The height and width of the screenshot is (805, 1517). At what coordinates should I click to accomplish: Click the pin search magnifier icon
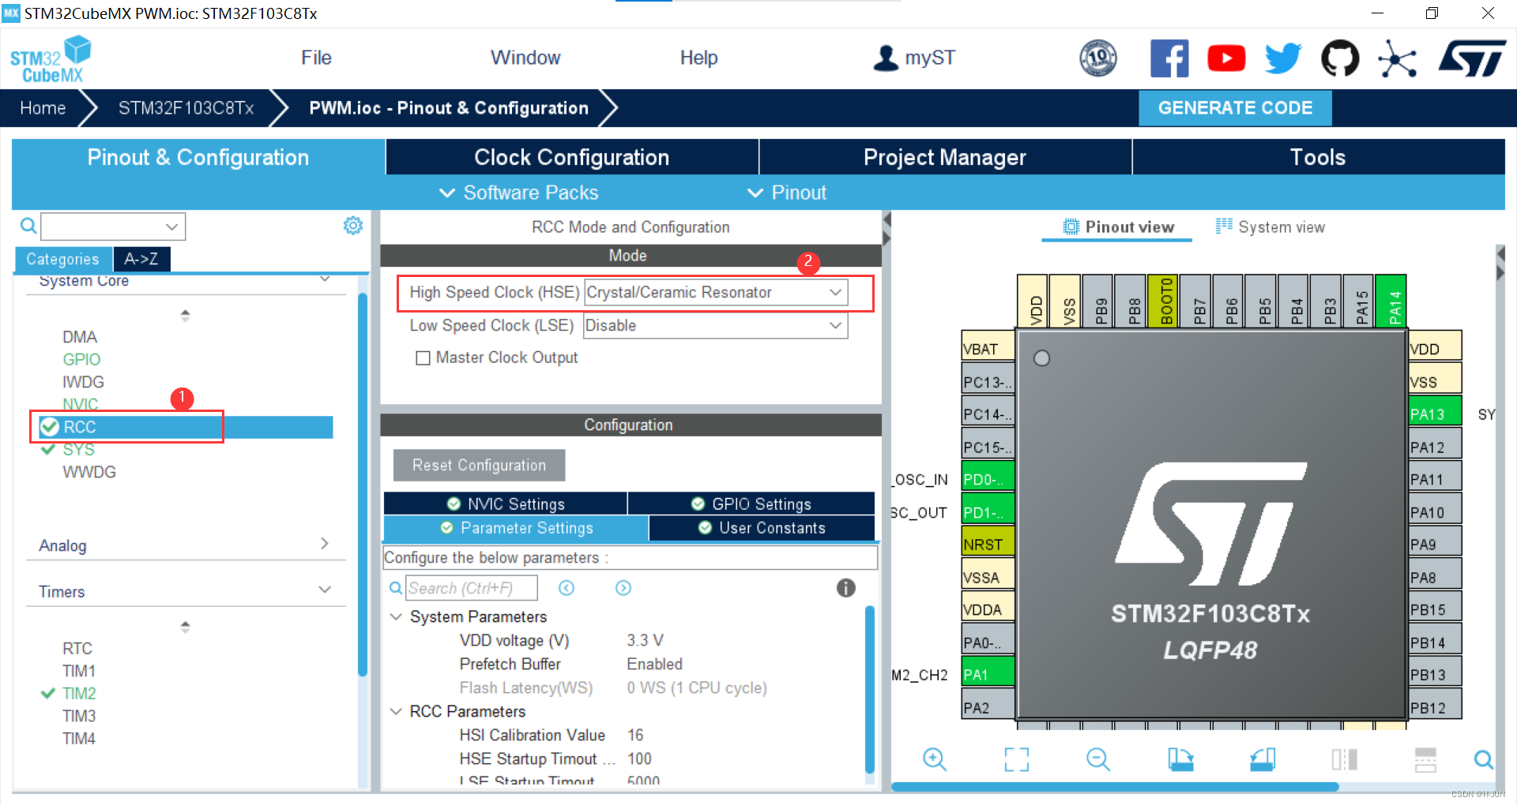(1484, 759)
